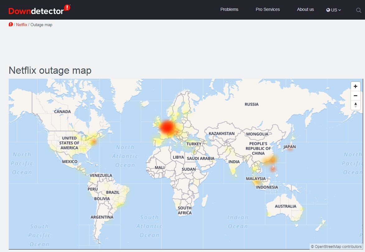Open the Pro Services menu

pos(268,9)
